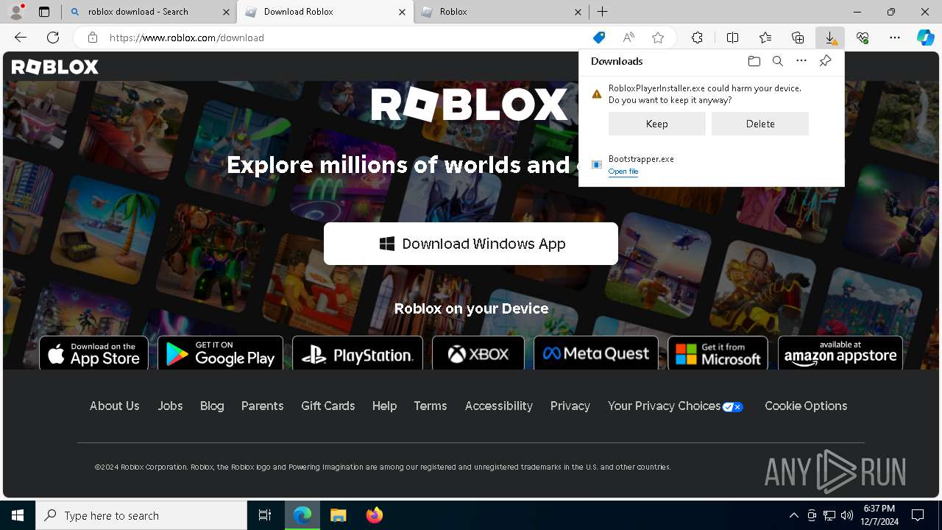Open a new browser tab
The height and width of the screenshot is (530, 942).
click(602, 12)
